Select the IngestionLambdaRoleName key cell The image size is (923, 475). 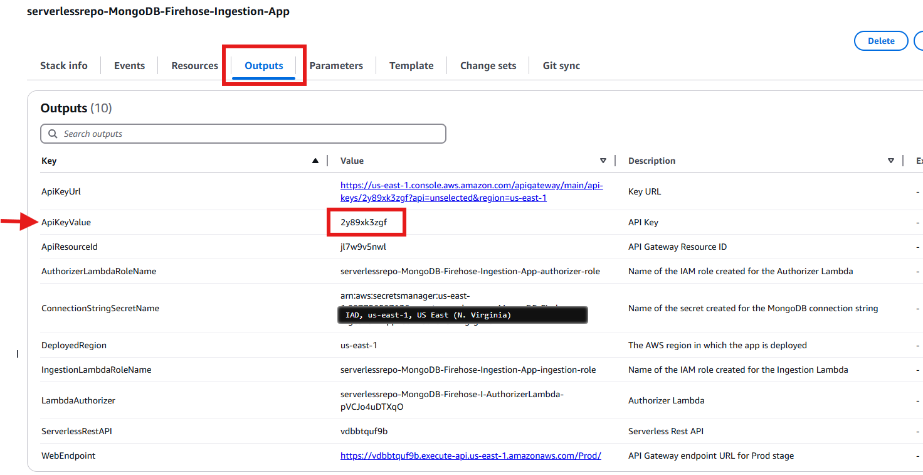tap(97, 370)
